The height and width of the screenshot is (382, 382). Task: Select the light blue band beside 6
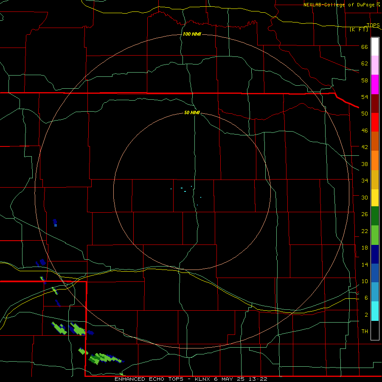click(375, 292)
